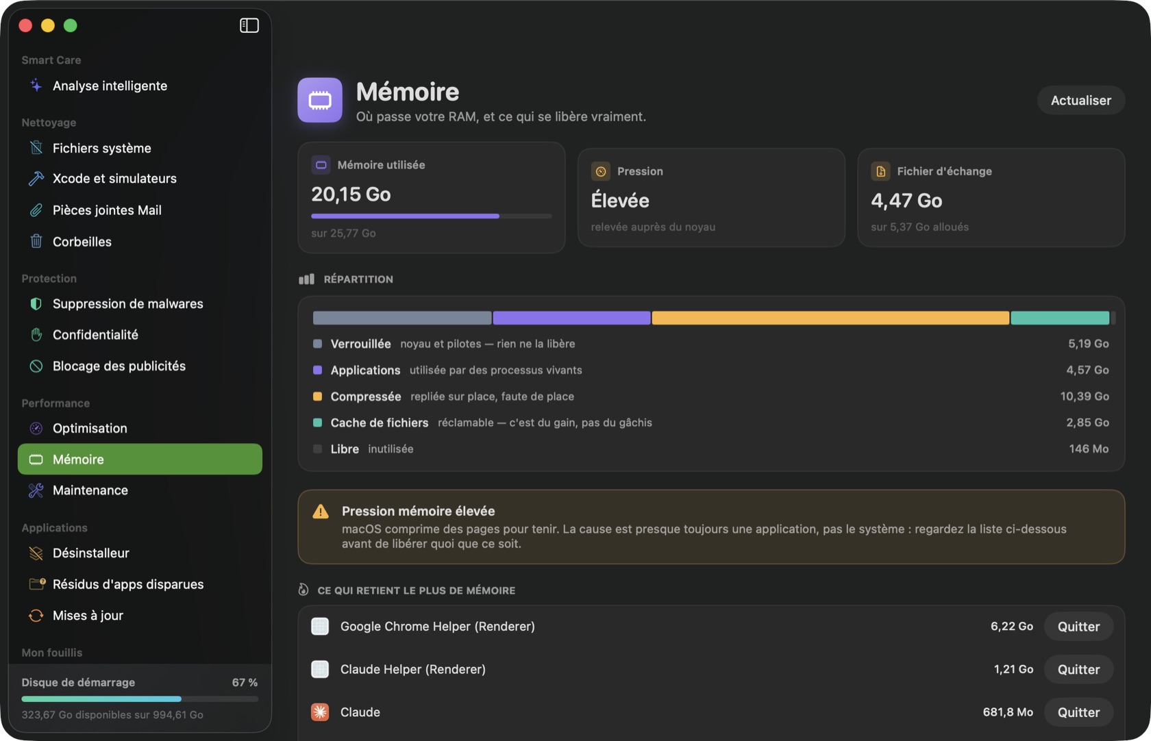Click the refresh arrows icon for Mises à jour
1151x741 pixels.
(36, 615)
